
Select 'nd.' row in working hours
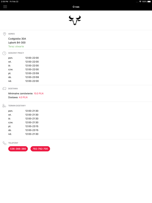tap(23, 81)
